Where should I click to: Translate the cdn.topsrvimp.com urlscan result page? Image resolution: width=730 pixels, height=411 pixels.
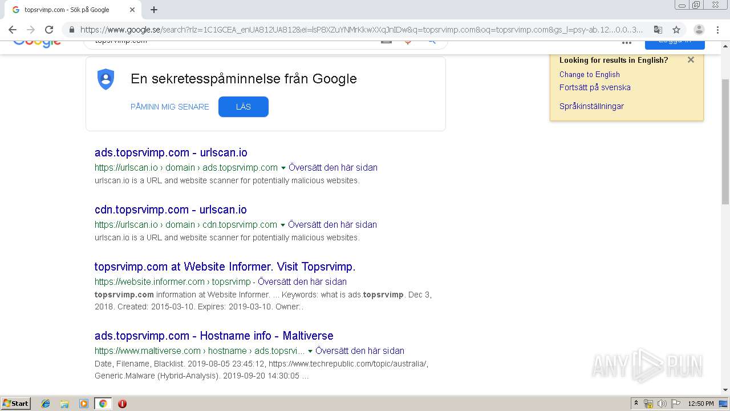[x=332, y=224]
